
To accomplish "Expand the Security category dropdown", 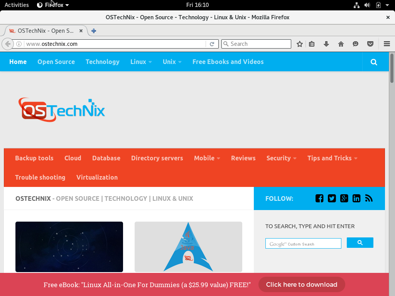I will click(x=281, y=158).
